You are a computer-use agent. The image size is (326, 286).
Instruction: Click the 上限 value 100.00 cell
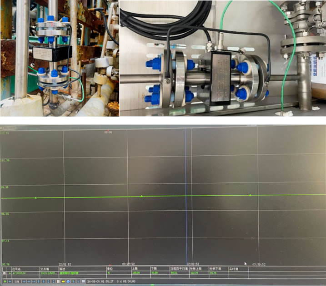[x=136, y=273]
